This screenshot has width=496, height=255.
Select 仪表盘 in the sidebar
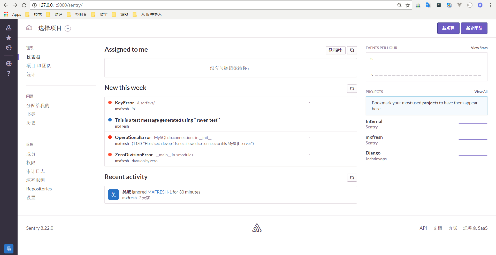[33, 57]
